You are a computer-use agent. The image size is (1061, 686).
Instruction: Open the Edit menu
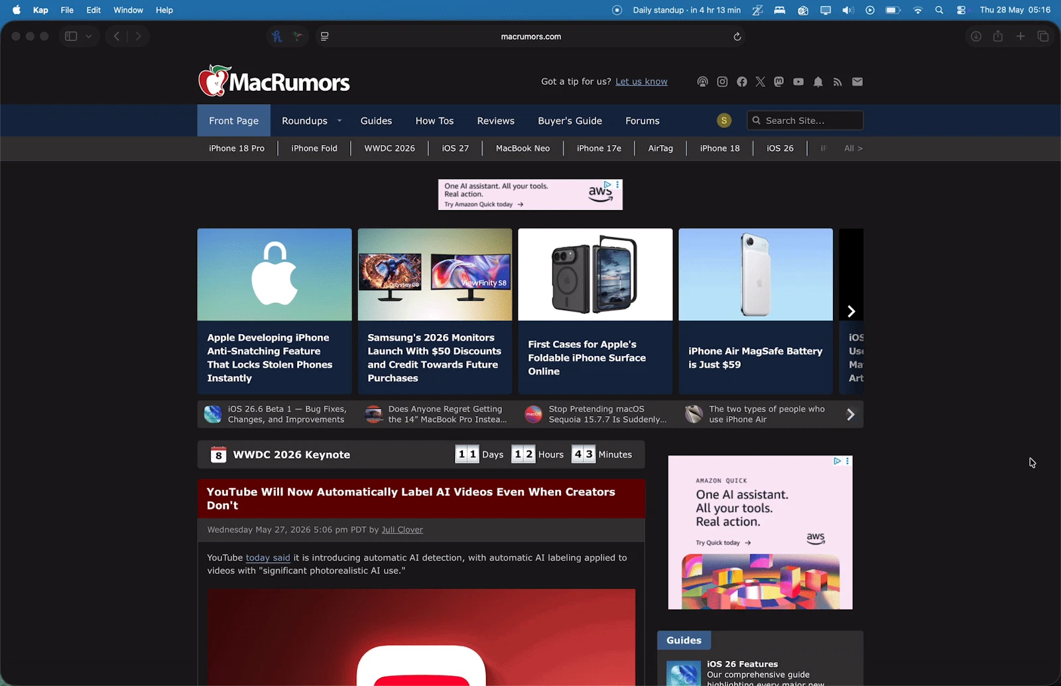94,10
